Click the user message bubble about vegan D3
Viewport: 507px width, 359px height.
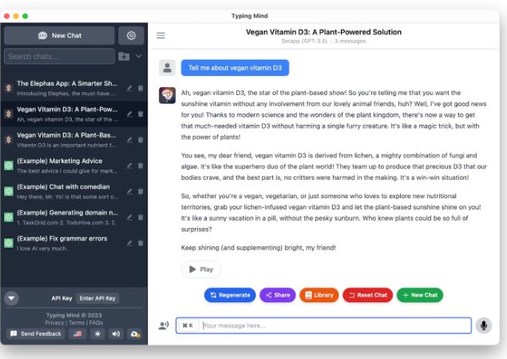click(235, 68)
